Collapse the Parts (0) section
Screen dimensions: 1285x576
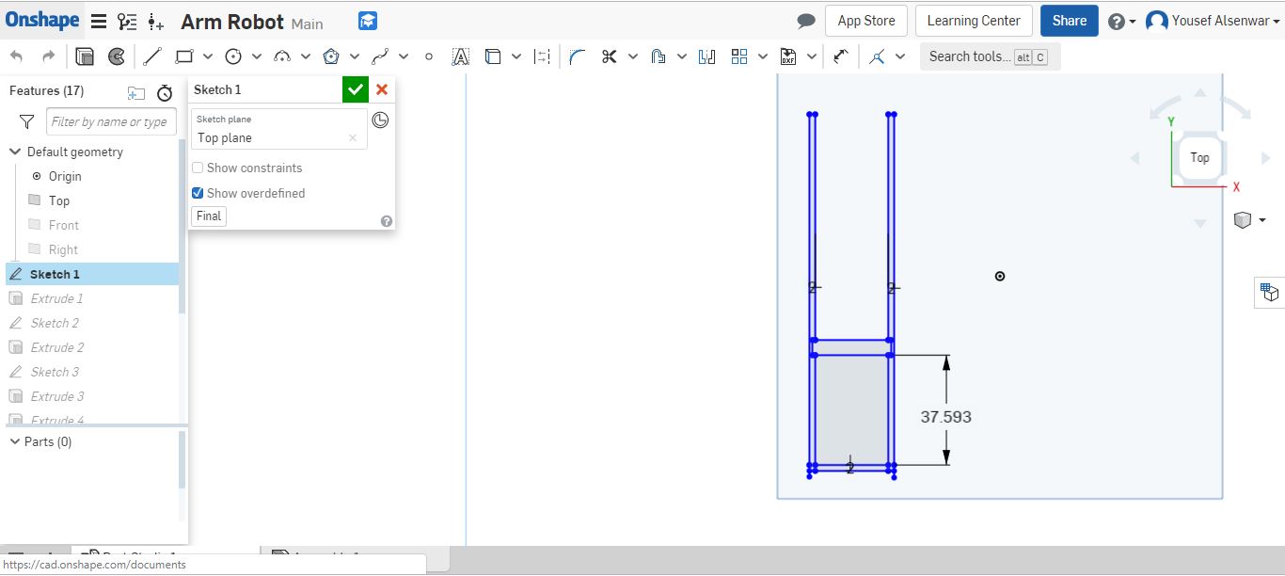pyautogui.click(x=15, y=441)
